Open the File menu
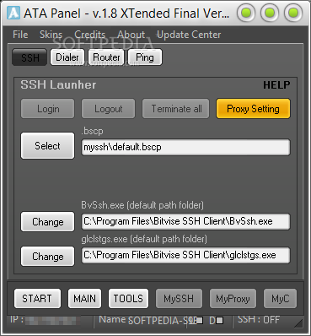 [x=20, y=35]
